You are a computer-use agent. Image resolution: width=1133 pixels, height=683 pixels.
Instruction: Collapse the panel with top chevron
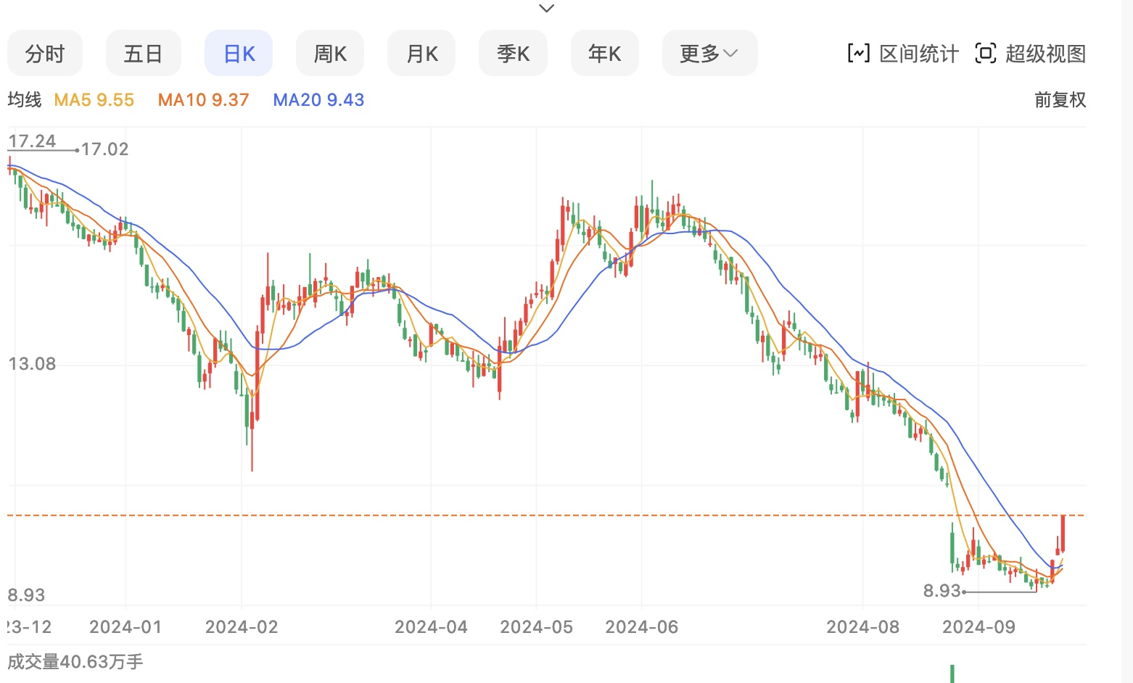click(x=547, y=9)
